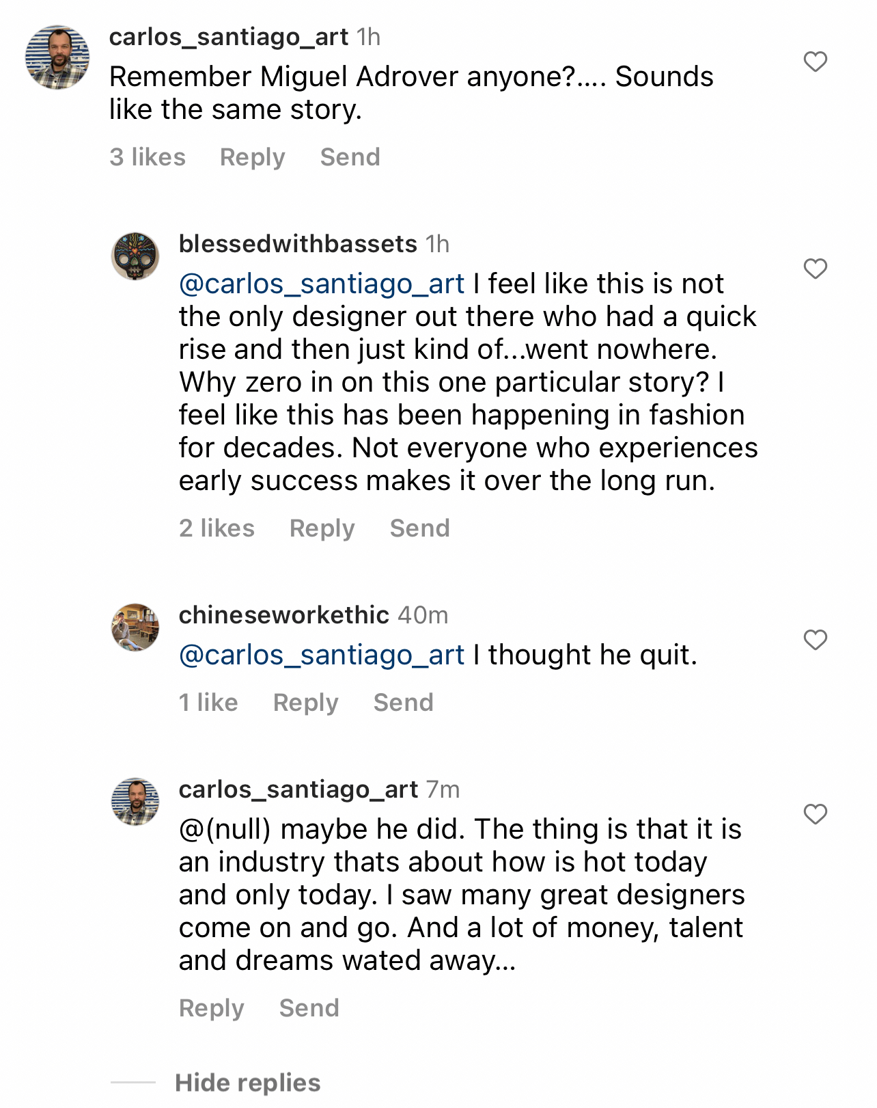Image resolution: width=877 pixels, height=1108 pixels.
Task: Open blessedwithbassets username link
Action: click(298, 244)
